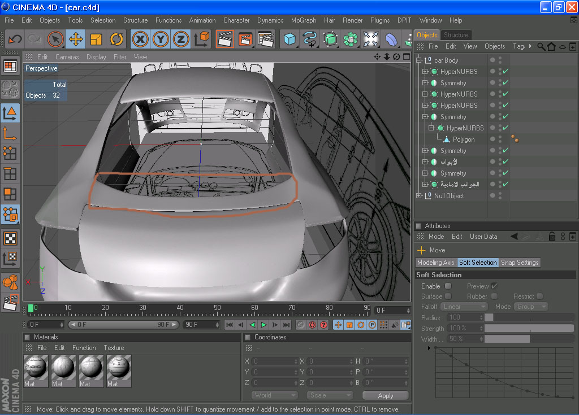Image resolution: width=579 pixels, height=415 pixels.
Task: Collapse the car Body tree node
Action: pyautogui.click(x=419, y=60)
